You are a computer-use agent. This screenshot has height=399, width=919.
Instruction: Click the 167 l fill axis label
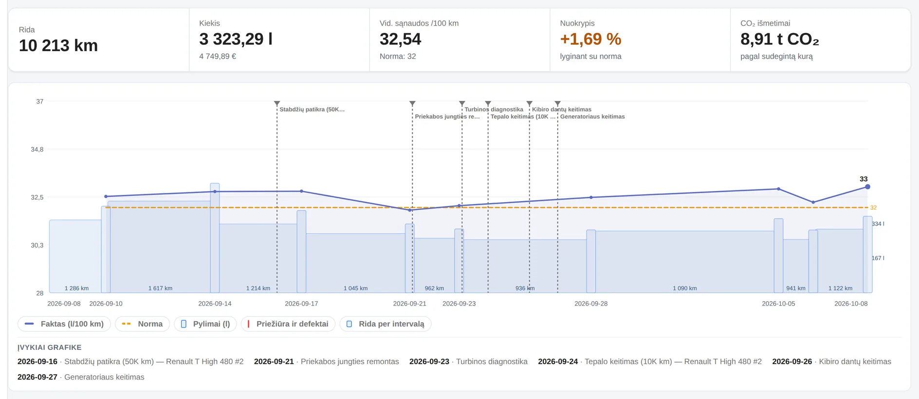tap(878, 258)
